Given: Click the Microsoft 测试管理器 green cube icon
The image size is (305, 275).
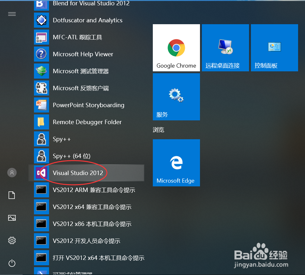Looking at the screenshot, I should pos(42,71).
